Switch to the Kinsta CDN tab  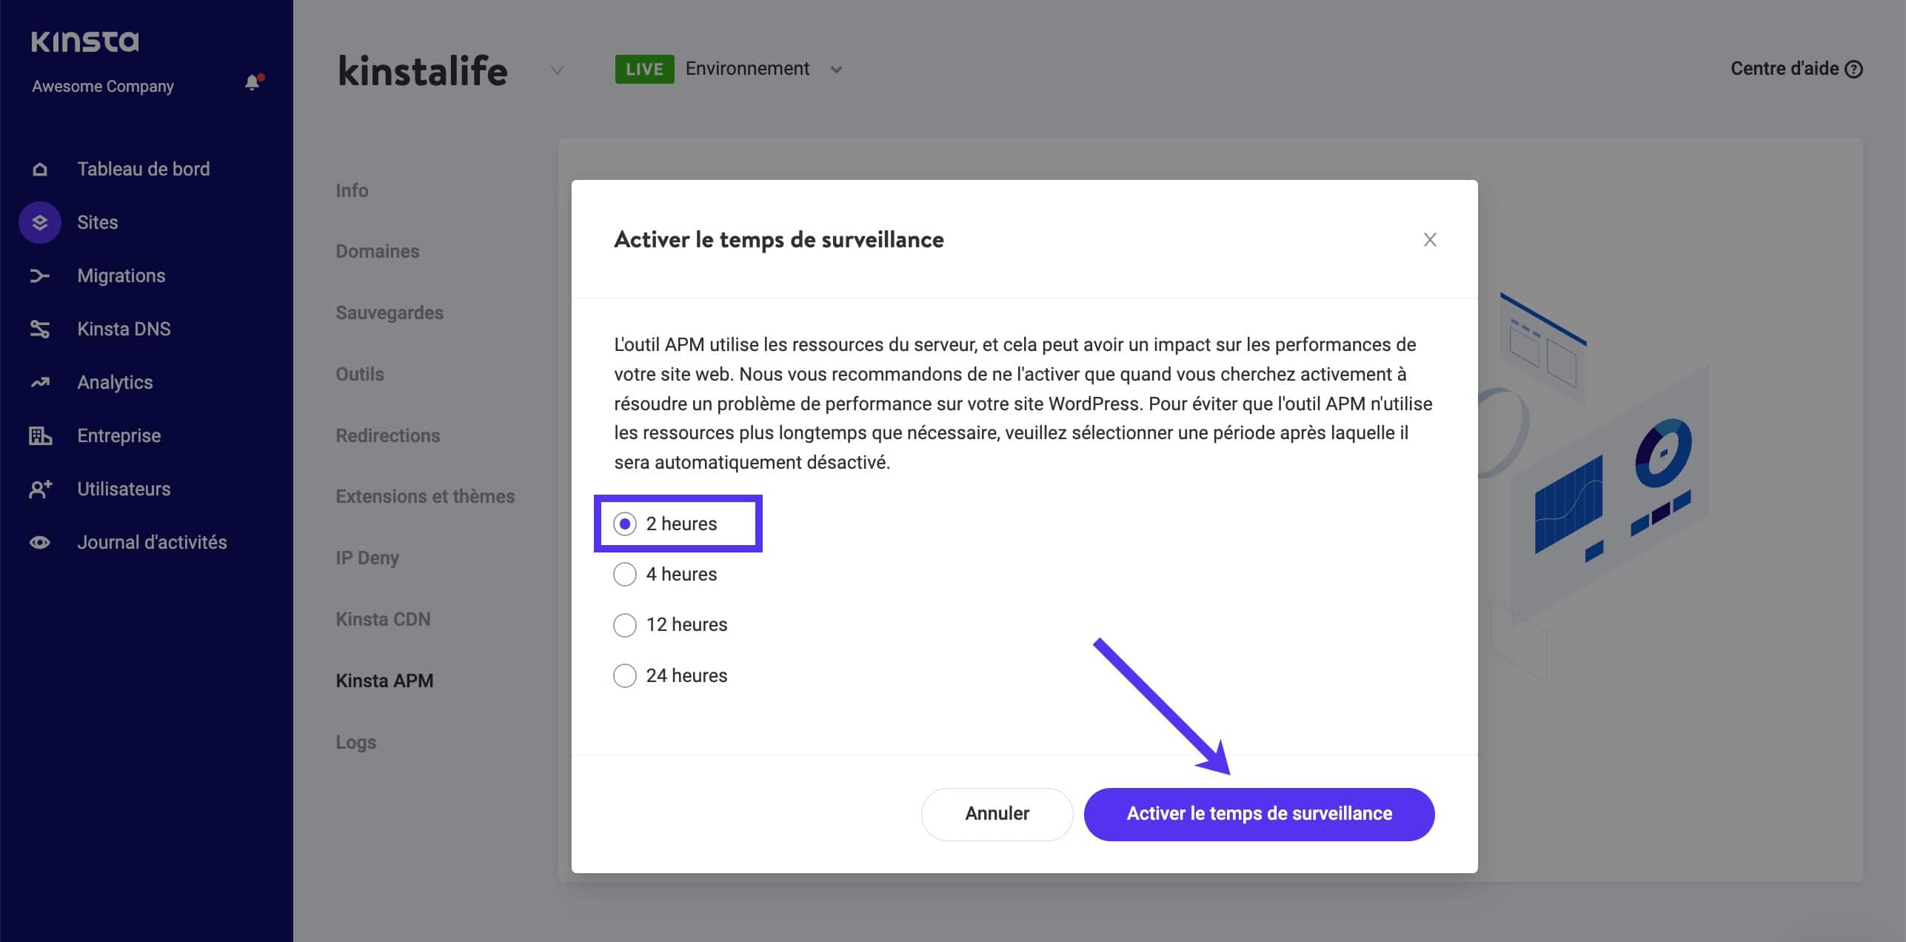[383, 620]
